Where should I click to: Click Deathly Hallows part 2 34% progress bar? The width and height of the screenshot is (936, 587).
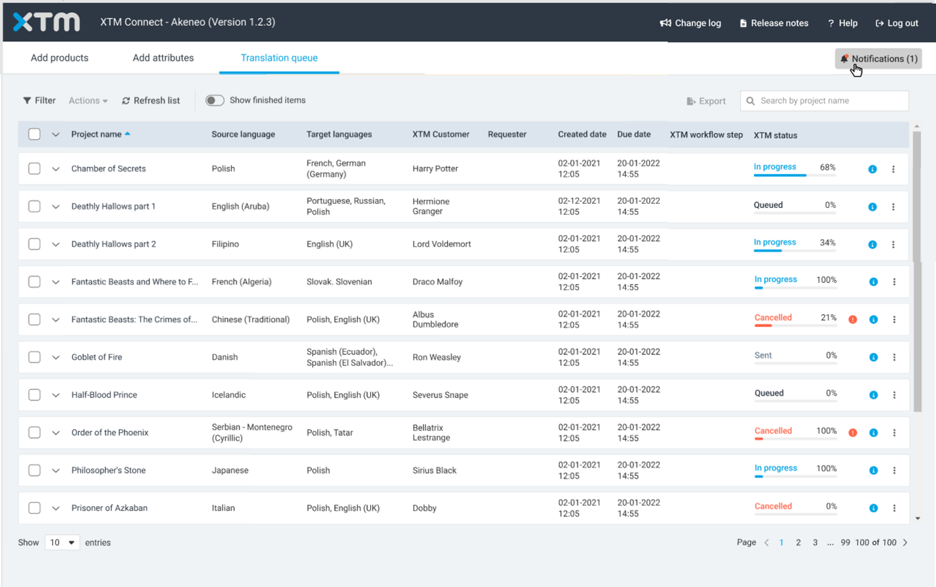click(x=795, y=250)
